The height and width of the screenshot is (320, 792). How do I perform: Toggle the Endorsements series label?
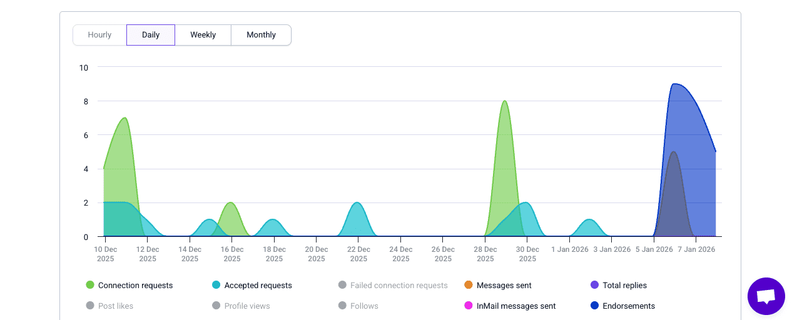628,306
